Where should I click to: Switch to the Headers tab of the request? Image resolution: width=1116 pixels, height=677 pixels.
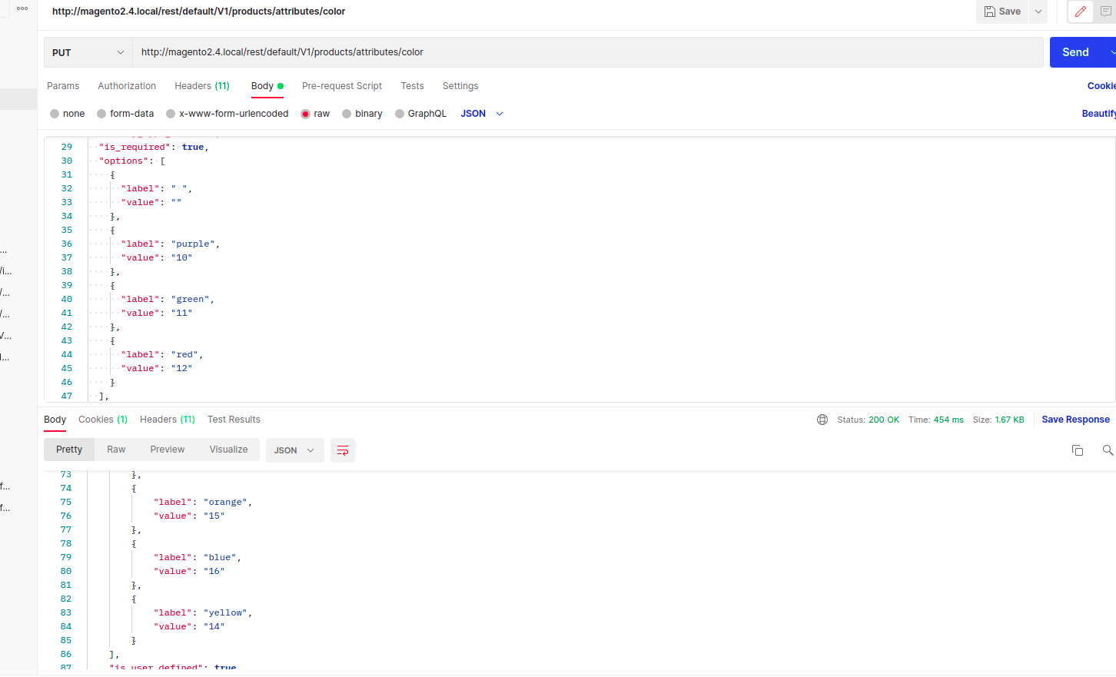201,85
